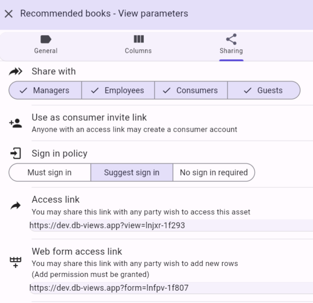
Task: Toggle sharing with Guests
Action: click(264, 90)
